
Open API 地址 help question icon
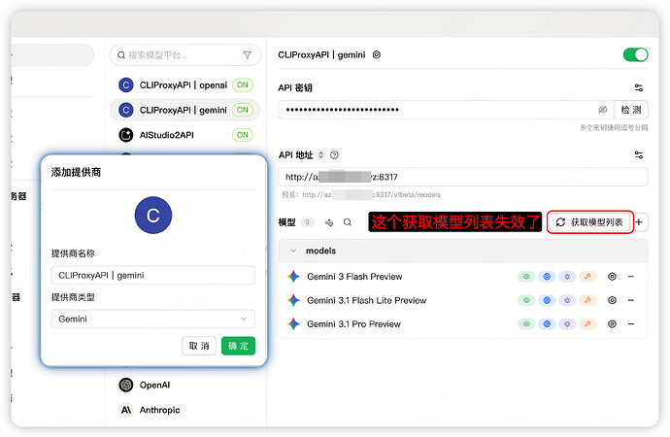coord(335,155)
